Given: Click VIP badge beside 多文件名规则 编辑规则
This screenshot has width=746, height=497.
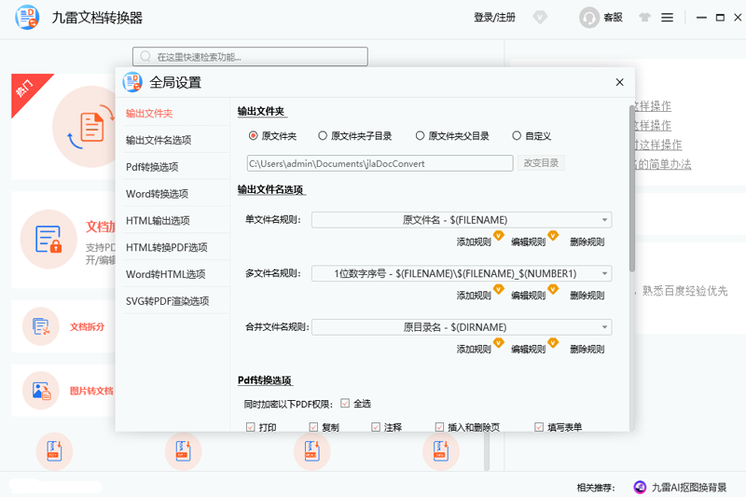Looking at the screenshot, I should (553, 289).
